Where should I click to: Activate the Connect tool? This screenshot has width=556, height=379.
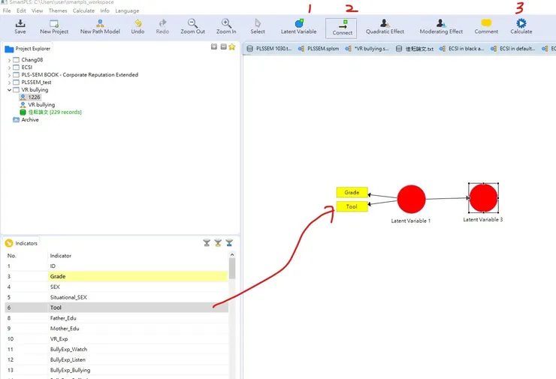(x=341, y=28)
